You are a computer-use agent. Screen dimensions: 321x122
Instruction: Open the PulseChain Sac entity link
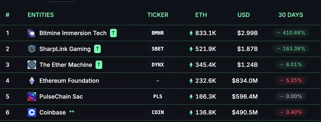(61, 96)
